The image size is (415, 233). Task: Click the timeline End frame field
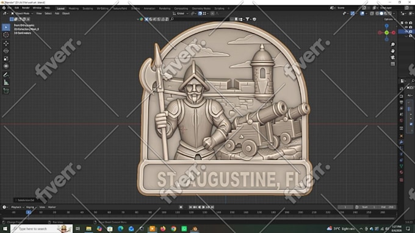tap(388, 207)
